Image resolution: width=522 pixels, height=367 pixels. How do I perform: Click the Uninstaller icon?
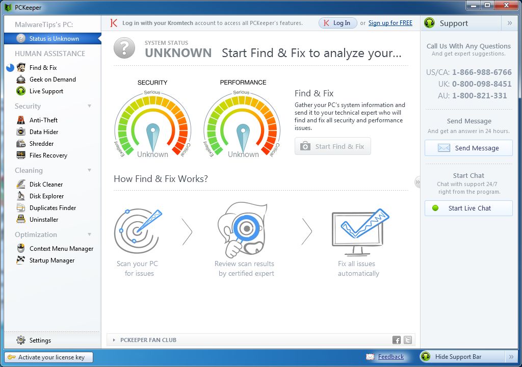pyautogui.click(x=21, y=219)
